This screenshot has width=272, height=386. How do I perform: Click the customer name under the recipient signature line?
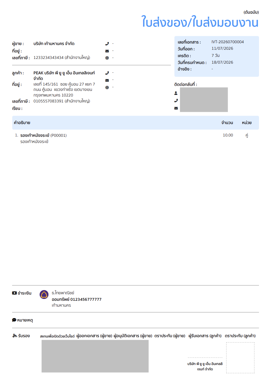[x=205, y=366]
